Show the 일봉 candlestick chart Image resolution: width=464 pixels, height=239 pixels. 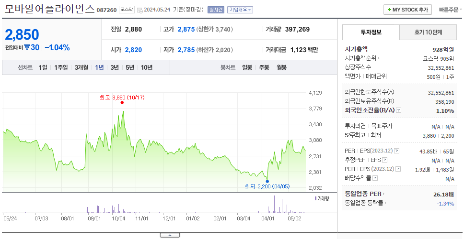pyautogui.click(x=247, y=67)
